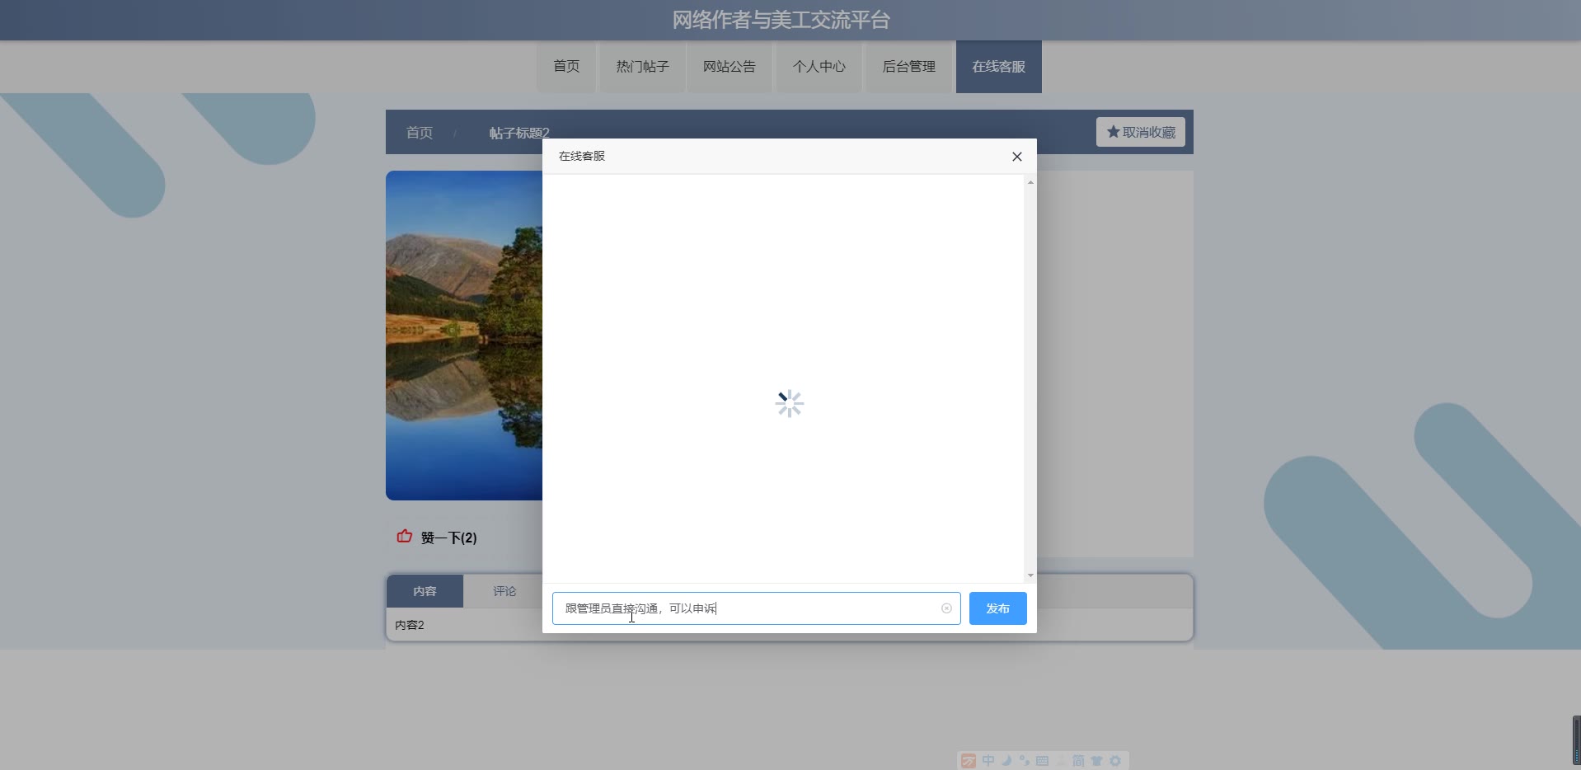Click the chat scrollbar down arrow
Viewport: 1581px width, 770px height.
tap(1030, 575)
